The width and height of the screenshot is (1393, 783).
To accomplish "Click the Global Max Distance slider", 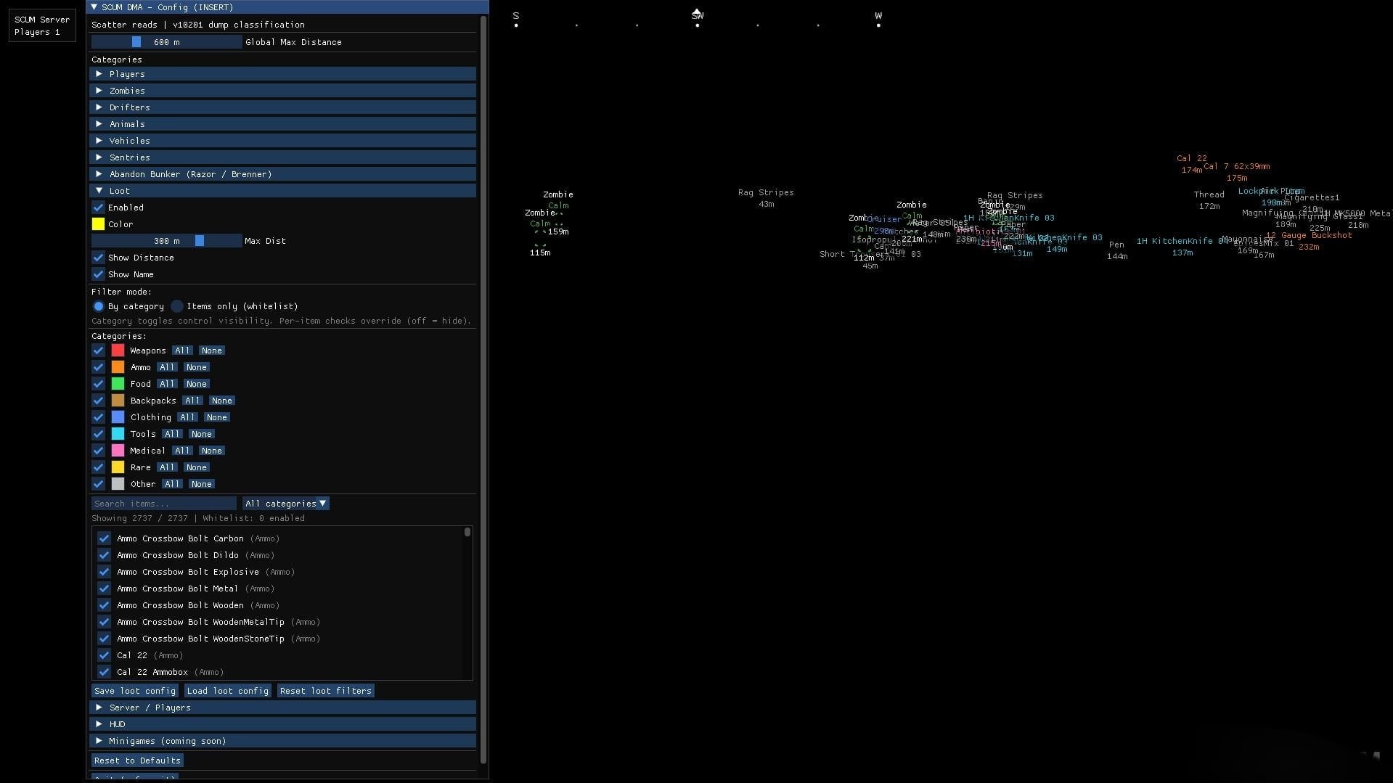I will 167,42.
